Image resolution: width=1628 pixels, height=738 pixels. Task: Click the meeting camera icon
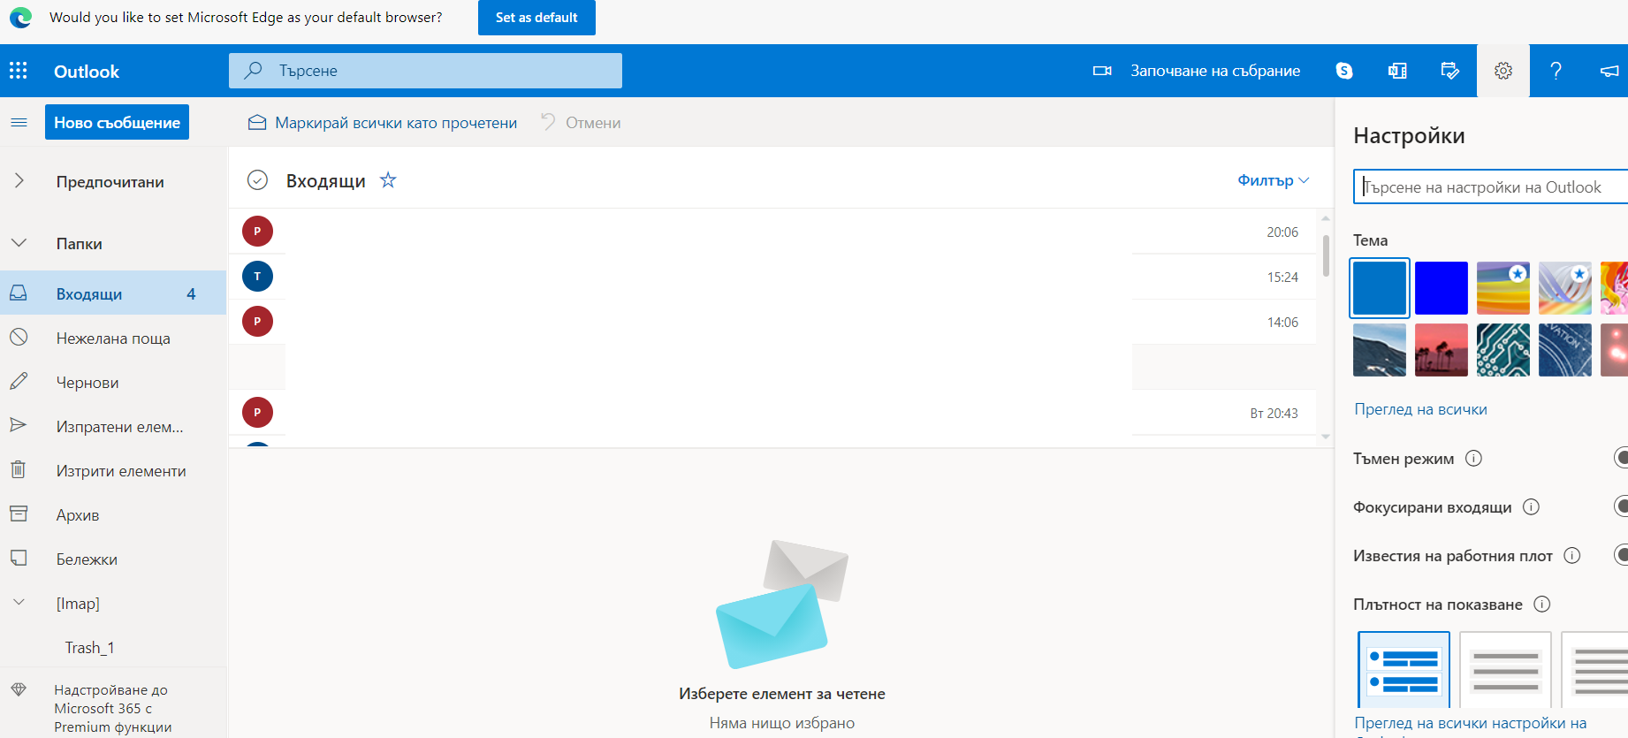click(1102, 71)
